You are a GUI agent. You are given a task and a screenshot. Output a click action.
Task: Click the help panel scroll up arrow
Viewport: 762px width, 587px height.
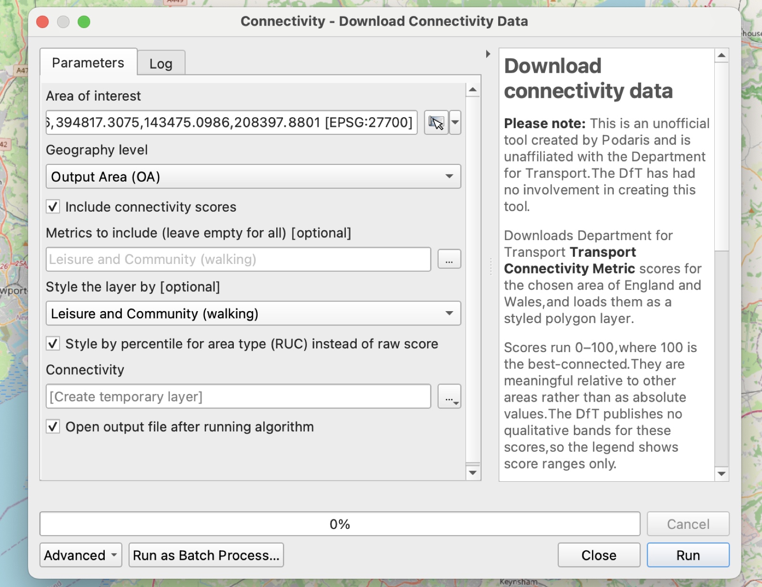[x=722, y=55]
